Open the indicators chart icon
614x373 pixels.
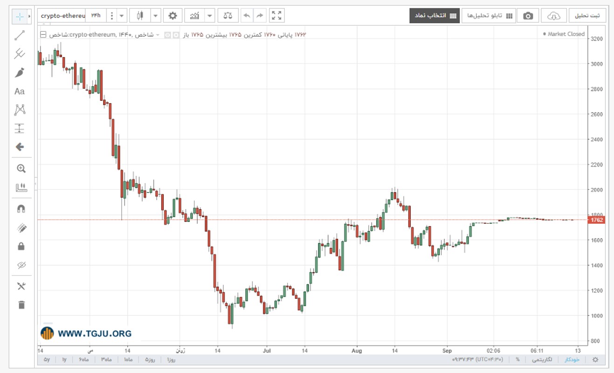[195, 16]
